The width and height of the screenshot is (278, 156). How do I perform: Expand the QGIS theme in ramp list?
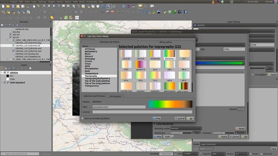(x=83, y=66)
